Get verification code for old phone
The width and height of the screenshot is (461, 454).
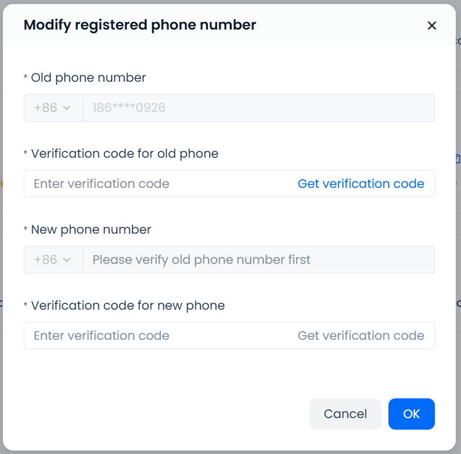(361, 184)
